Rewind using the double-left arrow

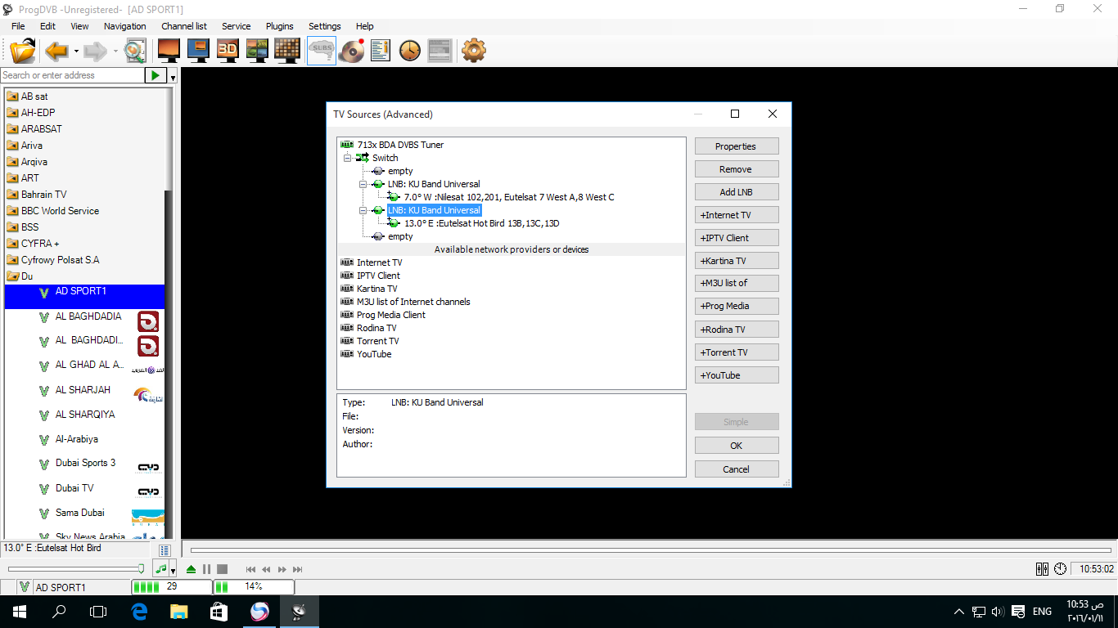(266, 569)
